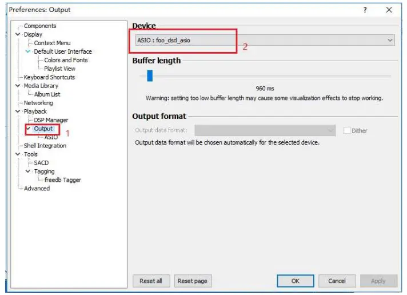The height and width of the screenshot is (295, 407).
Task: Click the Apply button
Action: (x=378, y=281)
